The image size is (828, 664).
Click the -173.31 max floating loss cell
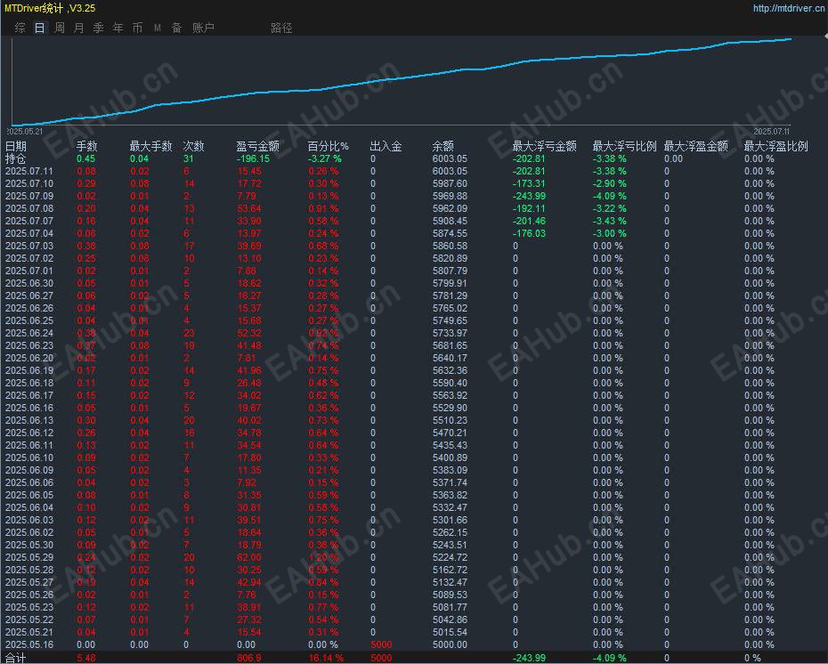(x=529, y=183)
